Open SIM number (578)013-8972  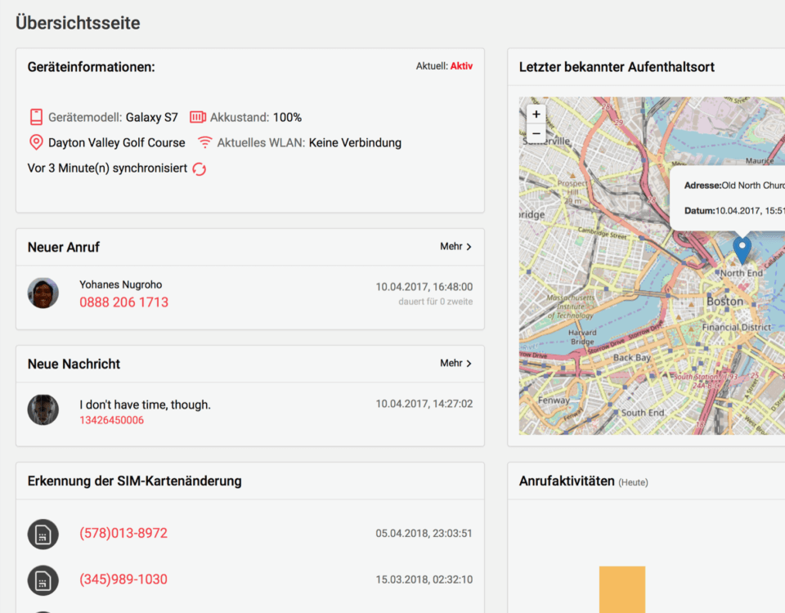click(x=123, y=534)
